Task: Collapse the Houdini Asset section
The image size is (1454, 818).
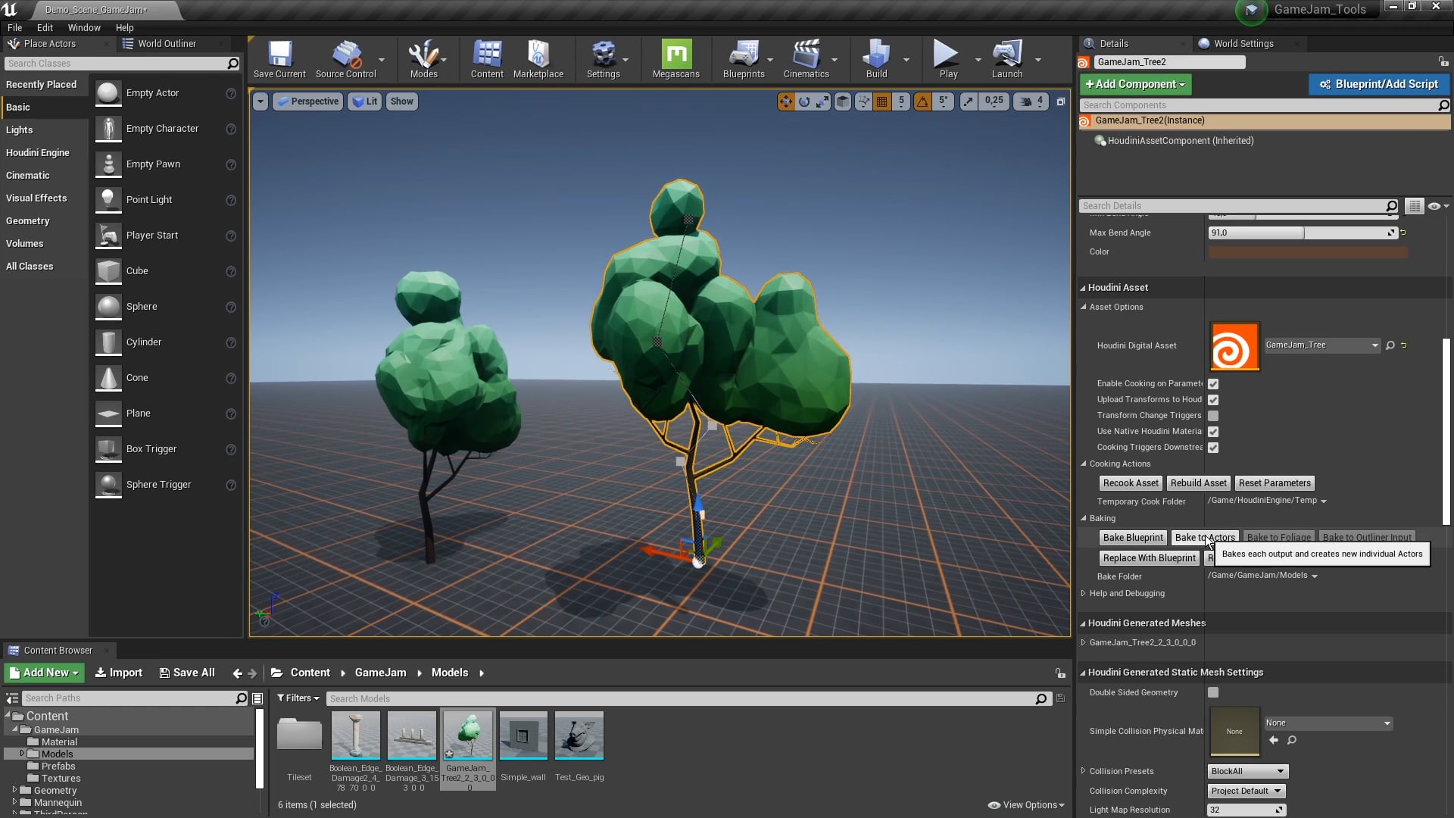Action: pos(1082,288)
